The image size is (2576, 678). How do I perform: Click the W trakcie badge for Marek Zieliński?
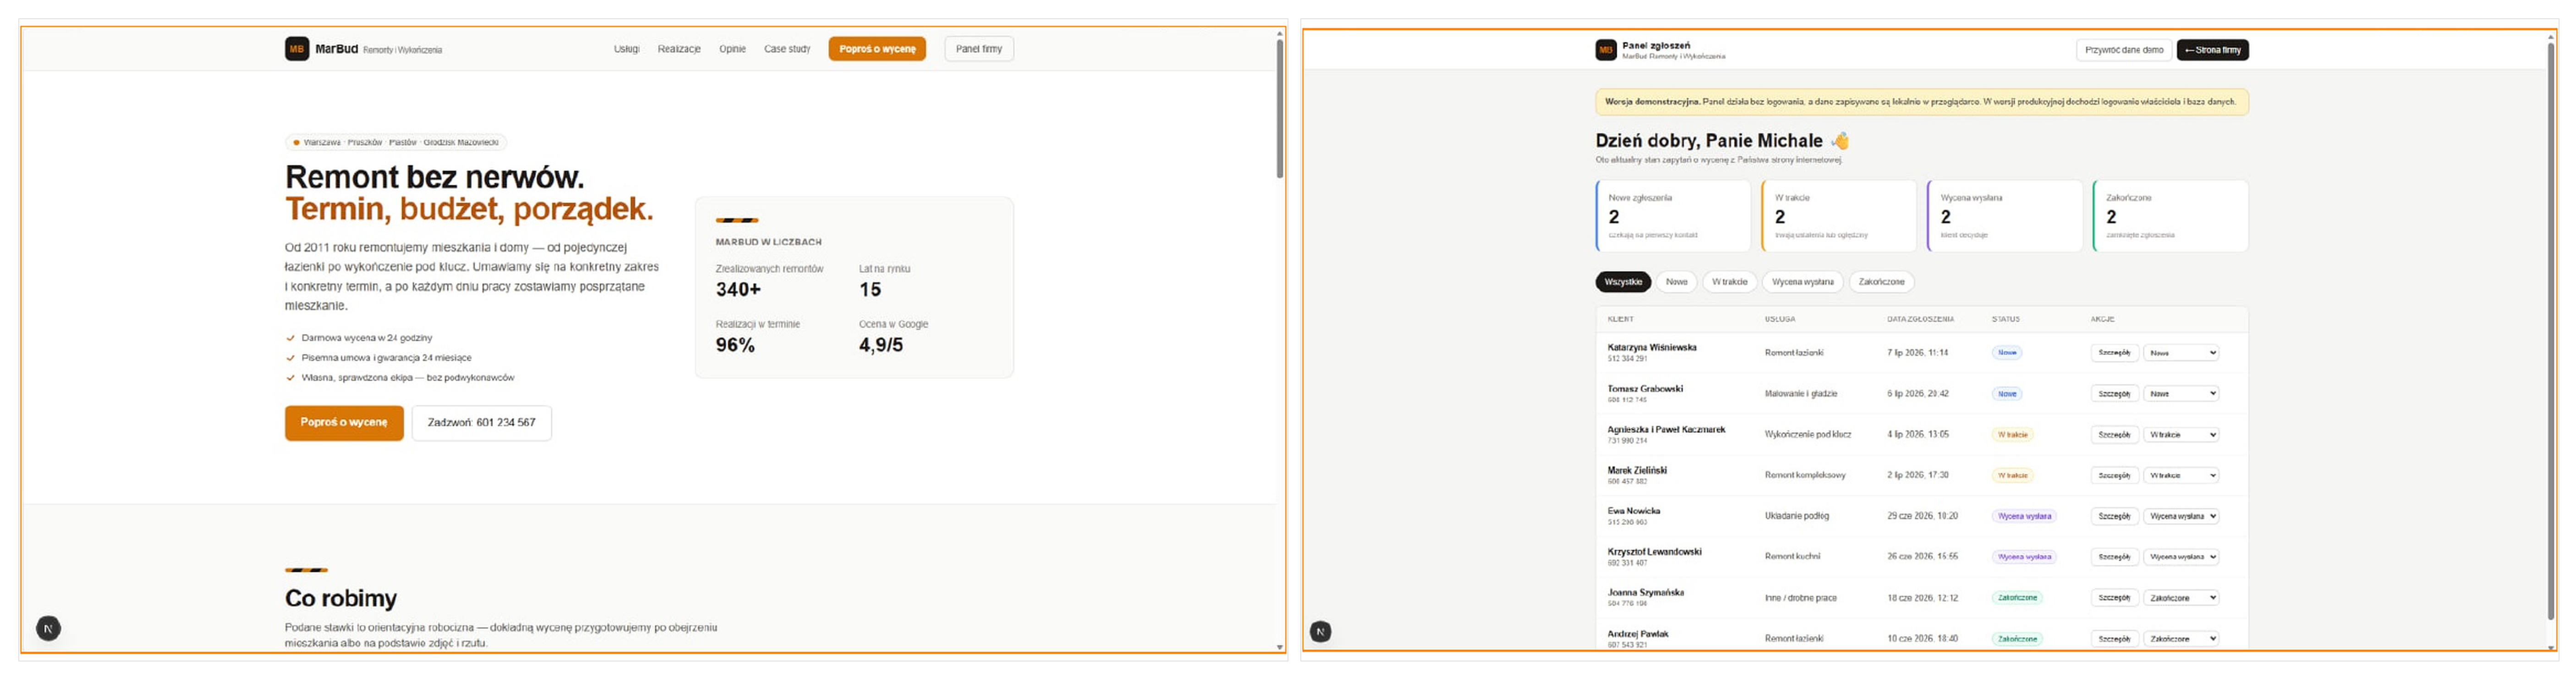coord(2013,476)
